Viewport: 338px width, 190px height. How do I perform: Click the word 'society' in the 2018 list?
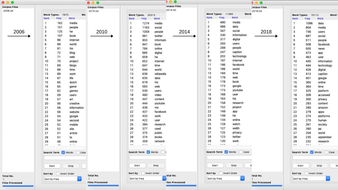[x=322, y=124]
